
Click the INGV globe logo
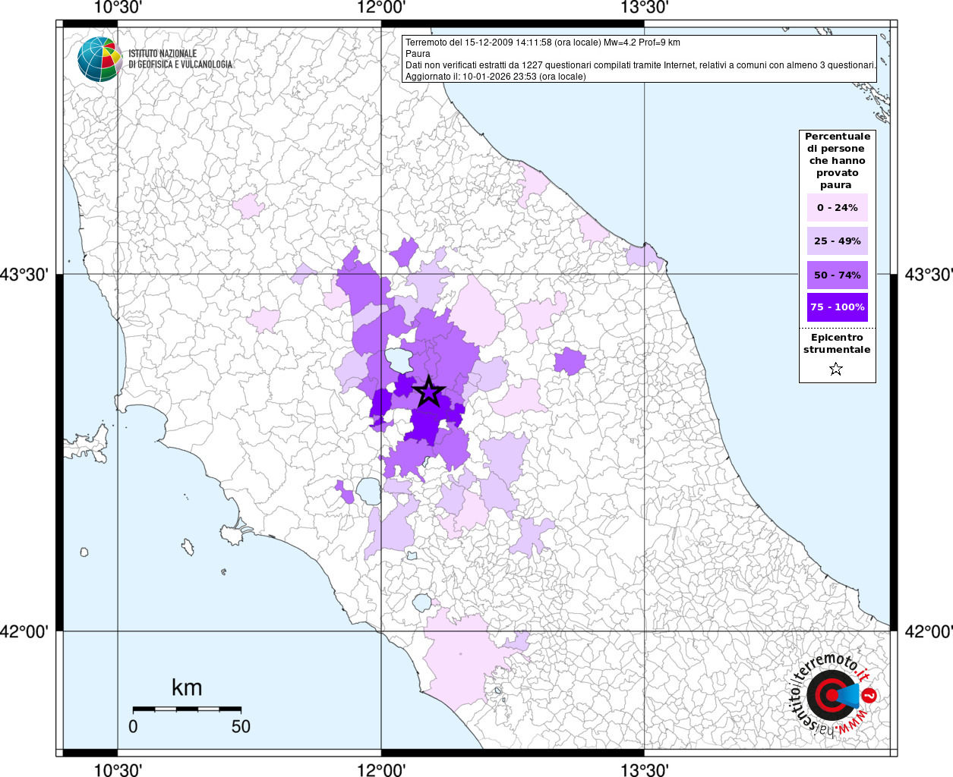click(99, 59)
